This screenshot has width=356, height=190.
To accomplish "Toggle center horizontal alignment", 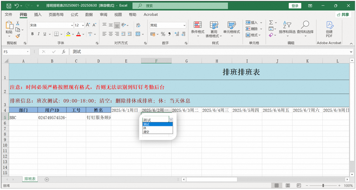I will pos(111,34).
